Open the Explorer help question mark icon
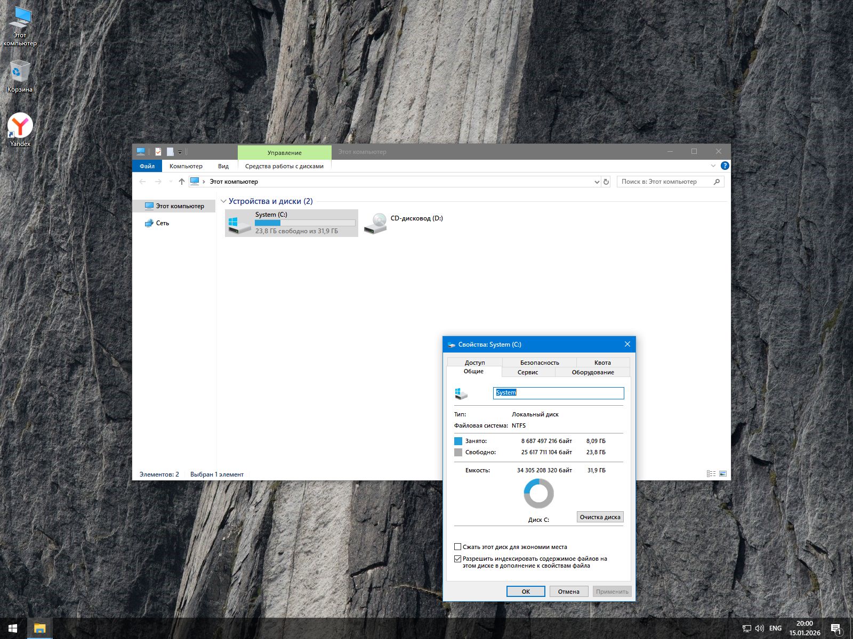The height and width of the screenshot is (639, 853). (725, 166)
